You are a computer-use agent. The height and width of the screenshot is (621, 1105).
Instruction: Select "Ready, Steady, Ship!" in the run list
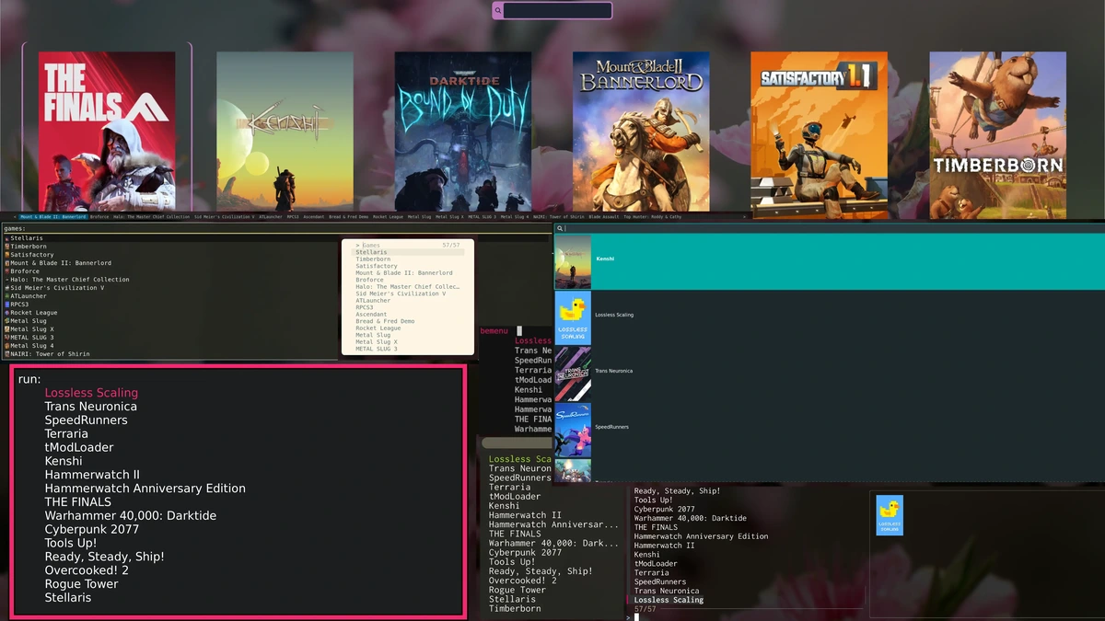[x=104, y=557]
